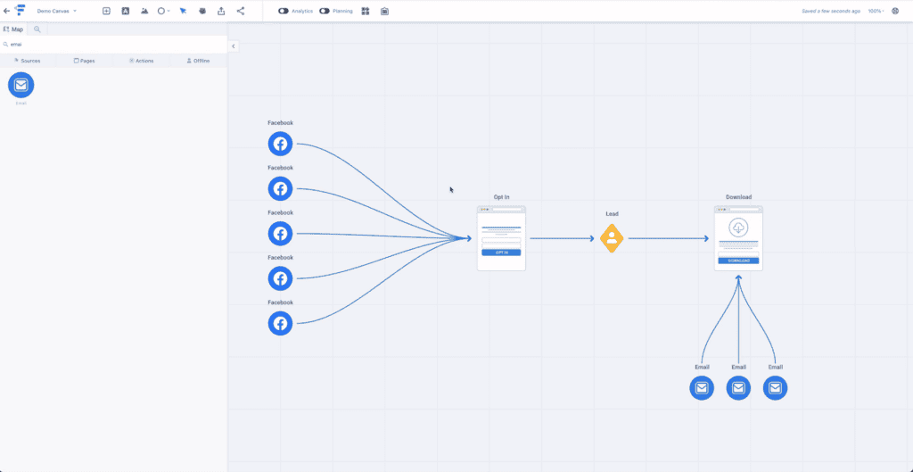Click the Email icon with straight vertical connector
This screenshot has height=472, width=913.
[x=738, y=388]
